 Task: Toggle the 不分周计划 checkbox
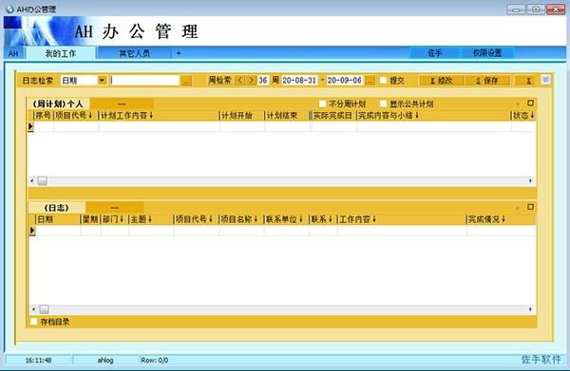(x=322, y=103)
